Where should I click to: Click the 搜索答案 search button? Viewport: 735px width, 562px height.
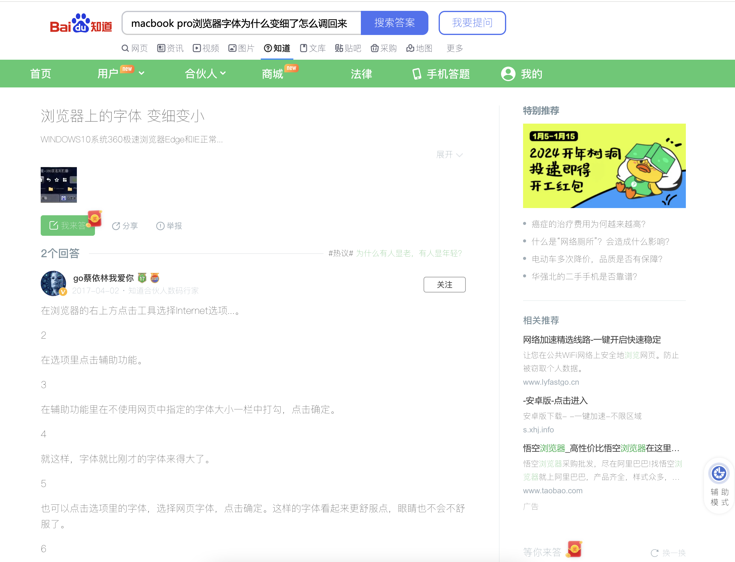(x=394, y=23)
